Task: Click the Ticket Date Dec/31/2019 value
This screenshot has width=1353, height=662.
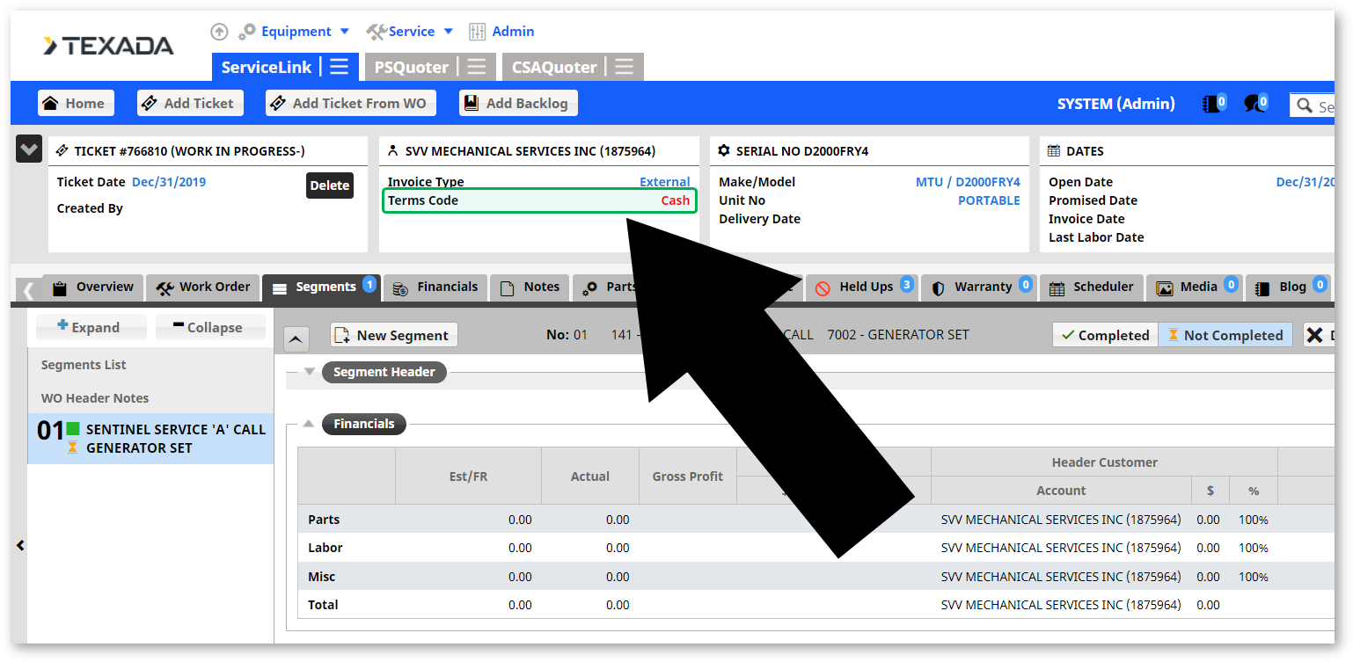Action: coord(169,182)
